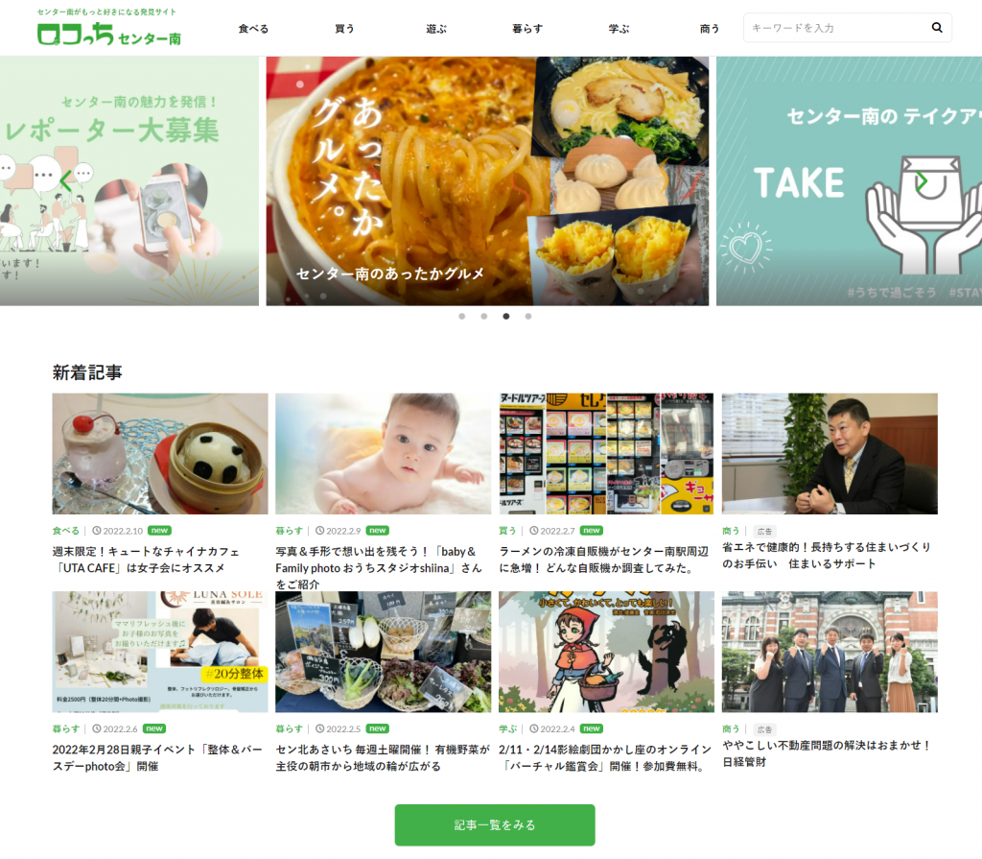Open the baby photo article thumbnail
This screenshot has height=859, width=982.
[383, 453]
